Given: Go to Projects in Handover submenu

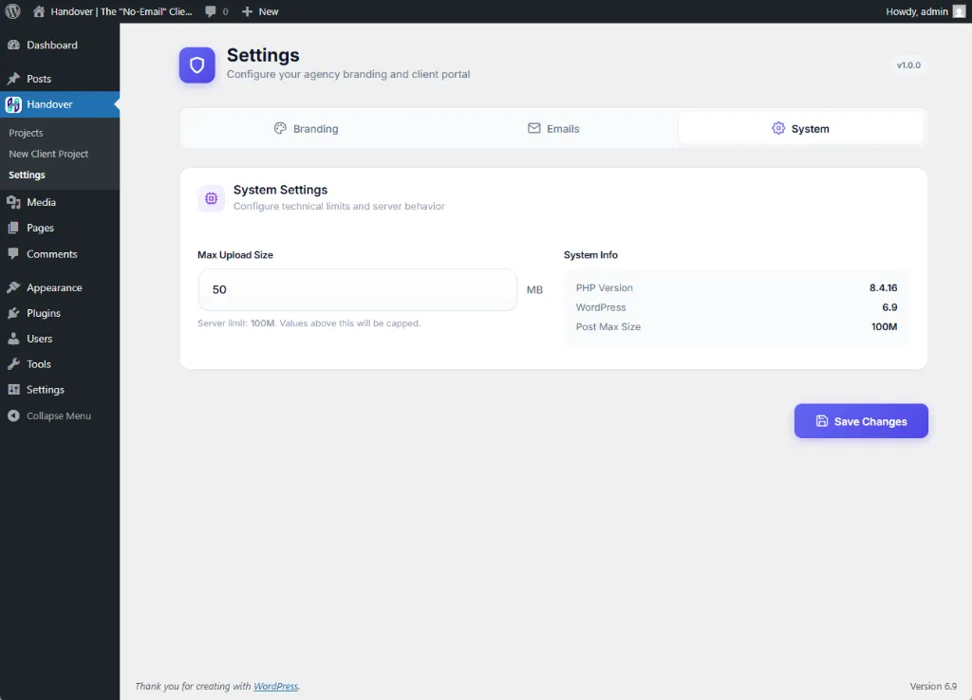Looking at the screenshot, I should (26, 133).
